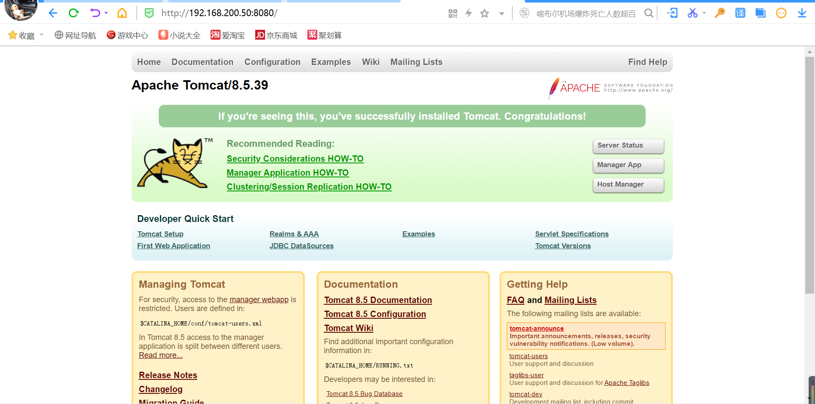Click the Sogou search engine icon

coord(525,13)
